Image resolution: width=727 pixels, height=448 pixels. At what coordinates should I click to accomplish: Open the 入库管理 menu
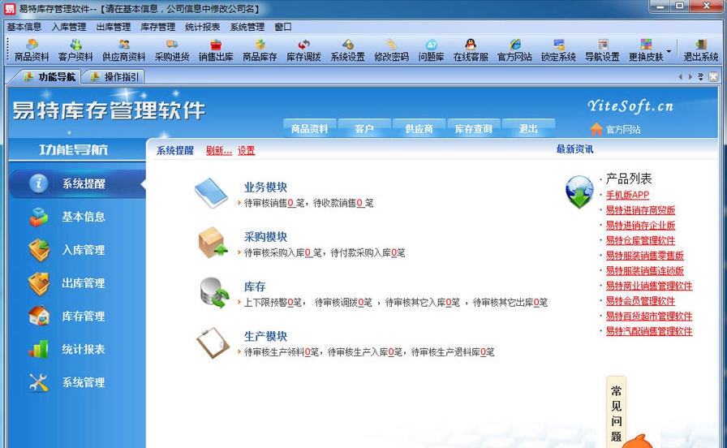(x=69, y=27)
